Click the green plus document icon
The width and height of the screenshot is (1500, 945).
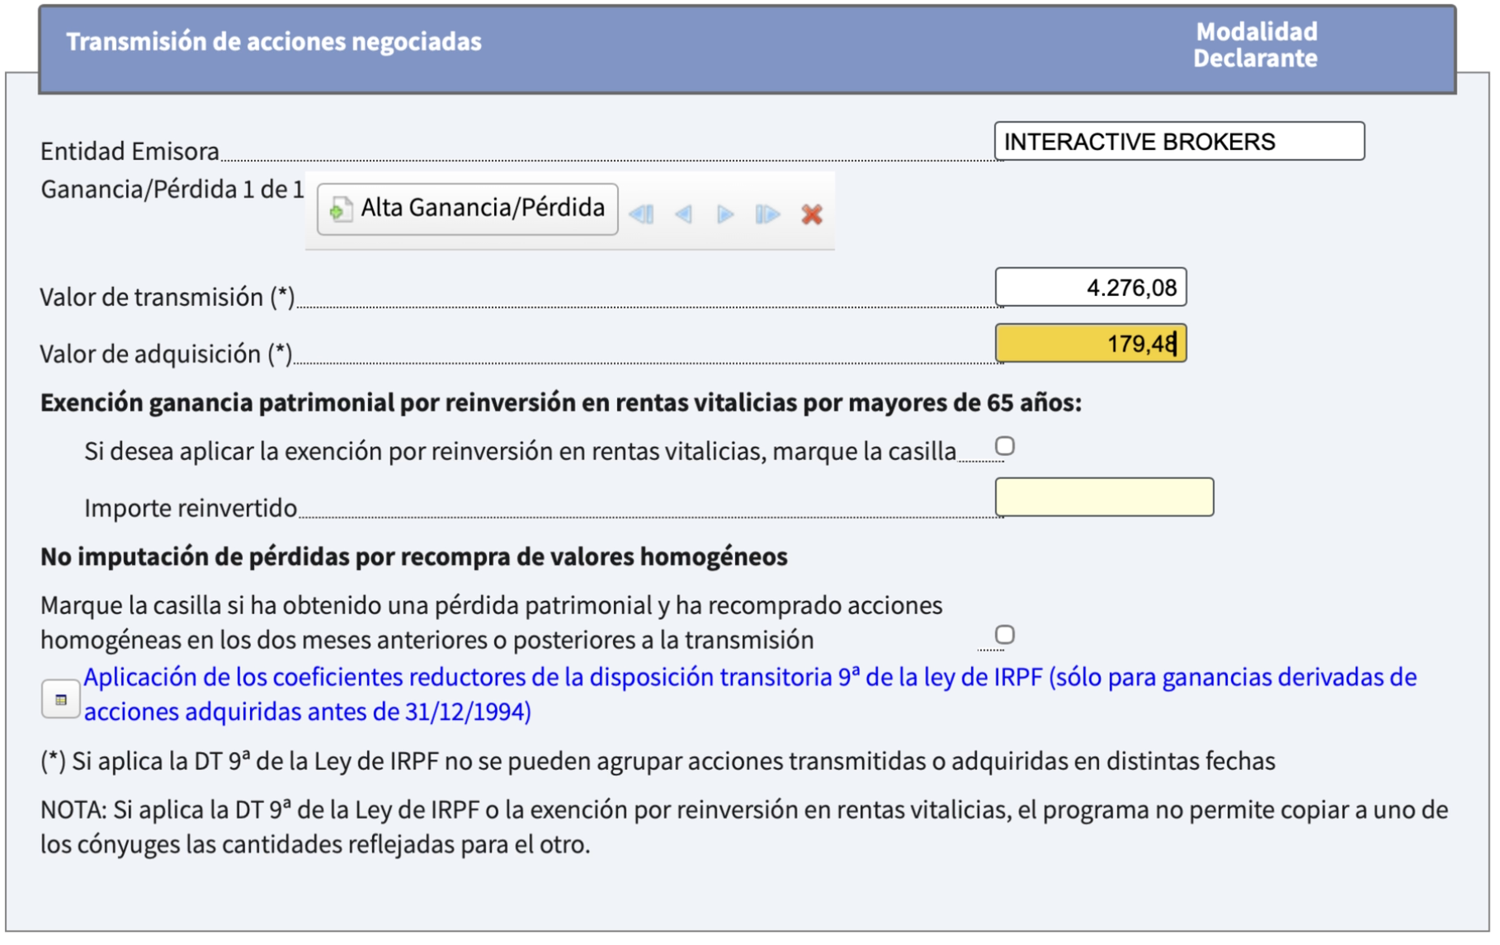pyautogui.click(x=341, y=209)
